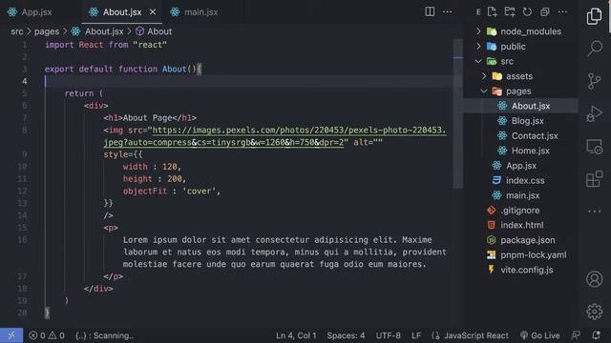Open About.jsx in the file tree

point(520,106)
